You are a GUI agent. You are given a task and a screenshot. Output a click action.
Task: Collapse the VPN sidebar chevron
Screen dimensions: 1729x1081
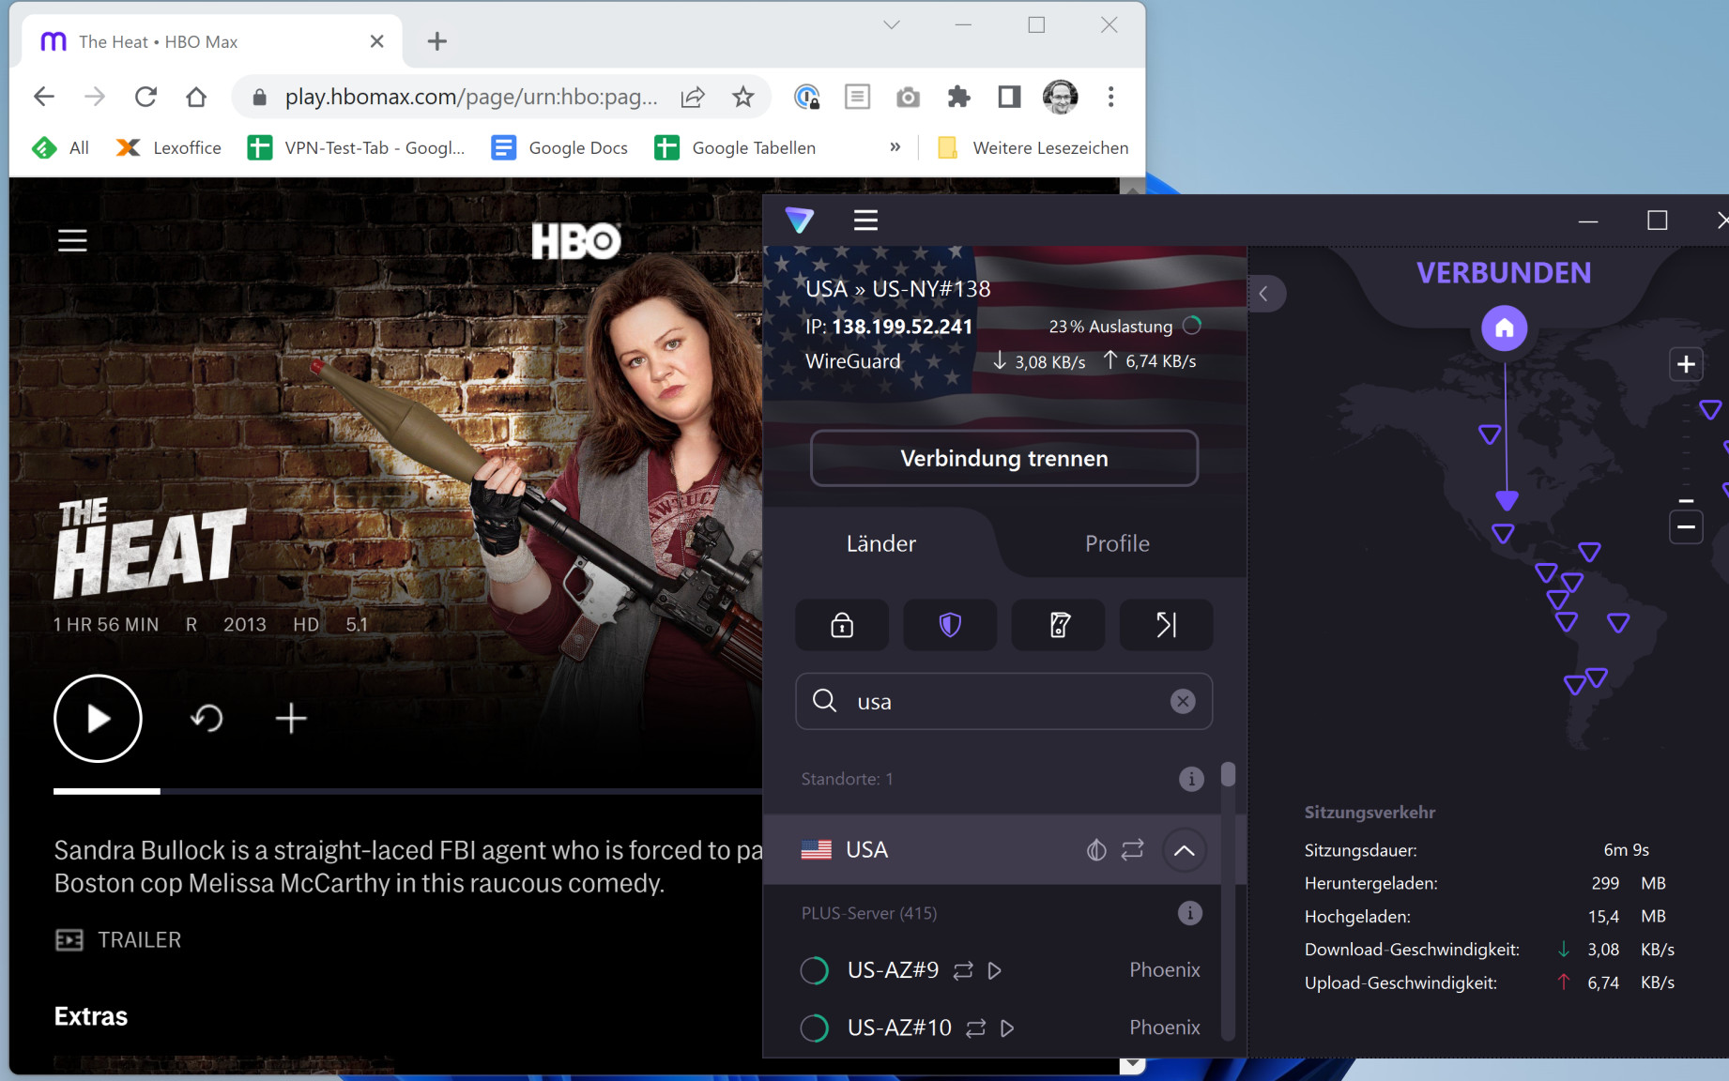(1263, 294)
